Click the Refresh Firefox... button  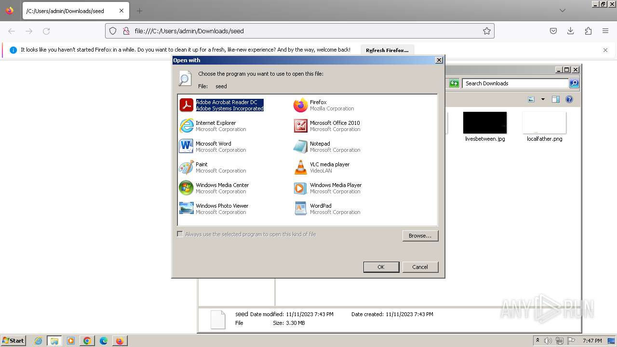387,50
